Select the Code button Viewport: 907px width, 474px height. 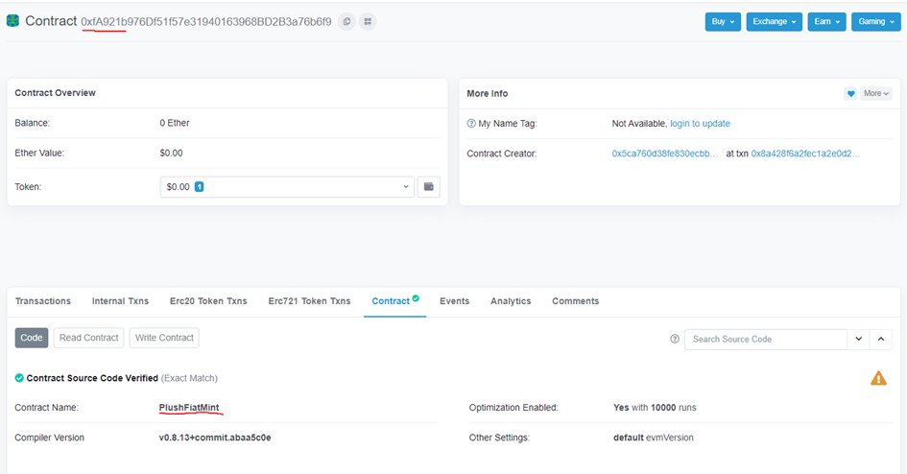pos(32,338)
